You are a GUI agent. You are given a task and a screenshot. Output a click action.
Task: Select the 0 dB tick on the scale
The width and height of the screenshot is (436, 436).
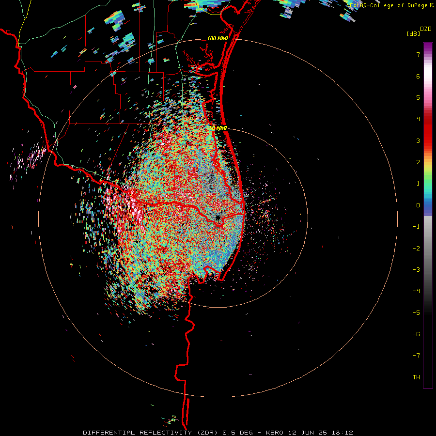(418, 205)
